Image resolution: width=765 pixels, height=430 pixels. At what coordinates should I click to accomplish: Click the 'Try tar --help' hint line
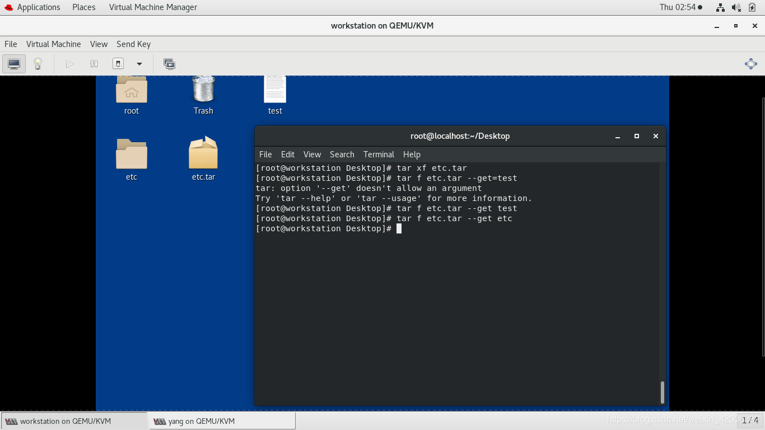tap(394, 198)
